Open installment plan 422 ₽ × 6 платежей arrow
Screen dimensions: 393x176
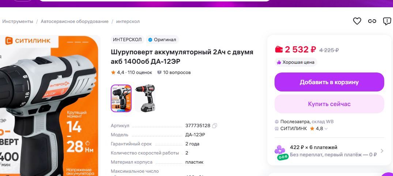(x=382, y=151)
